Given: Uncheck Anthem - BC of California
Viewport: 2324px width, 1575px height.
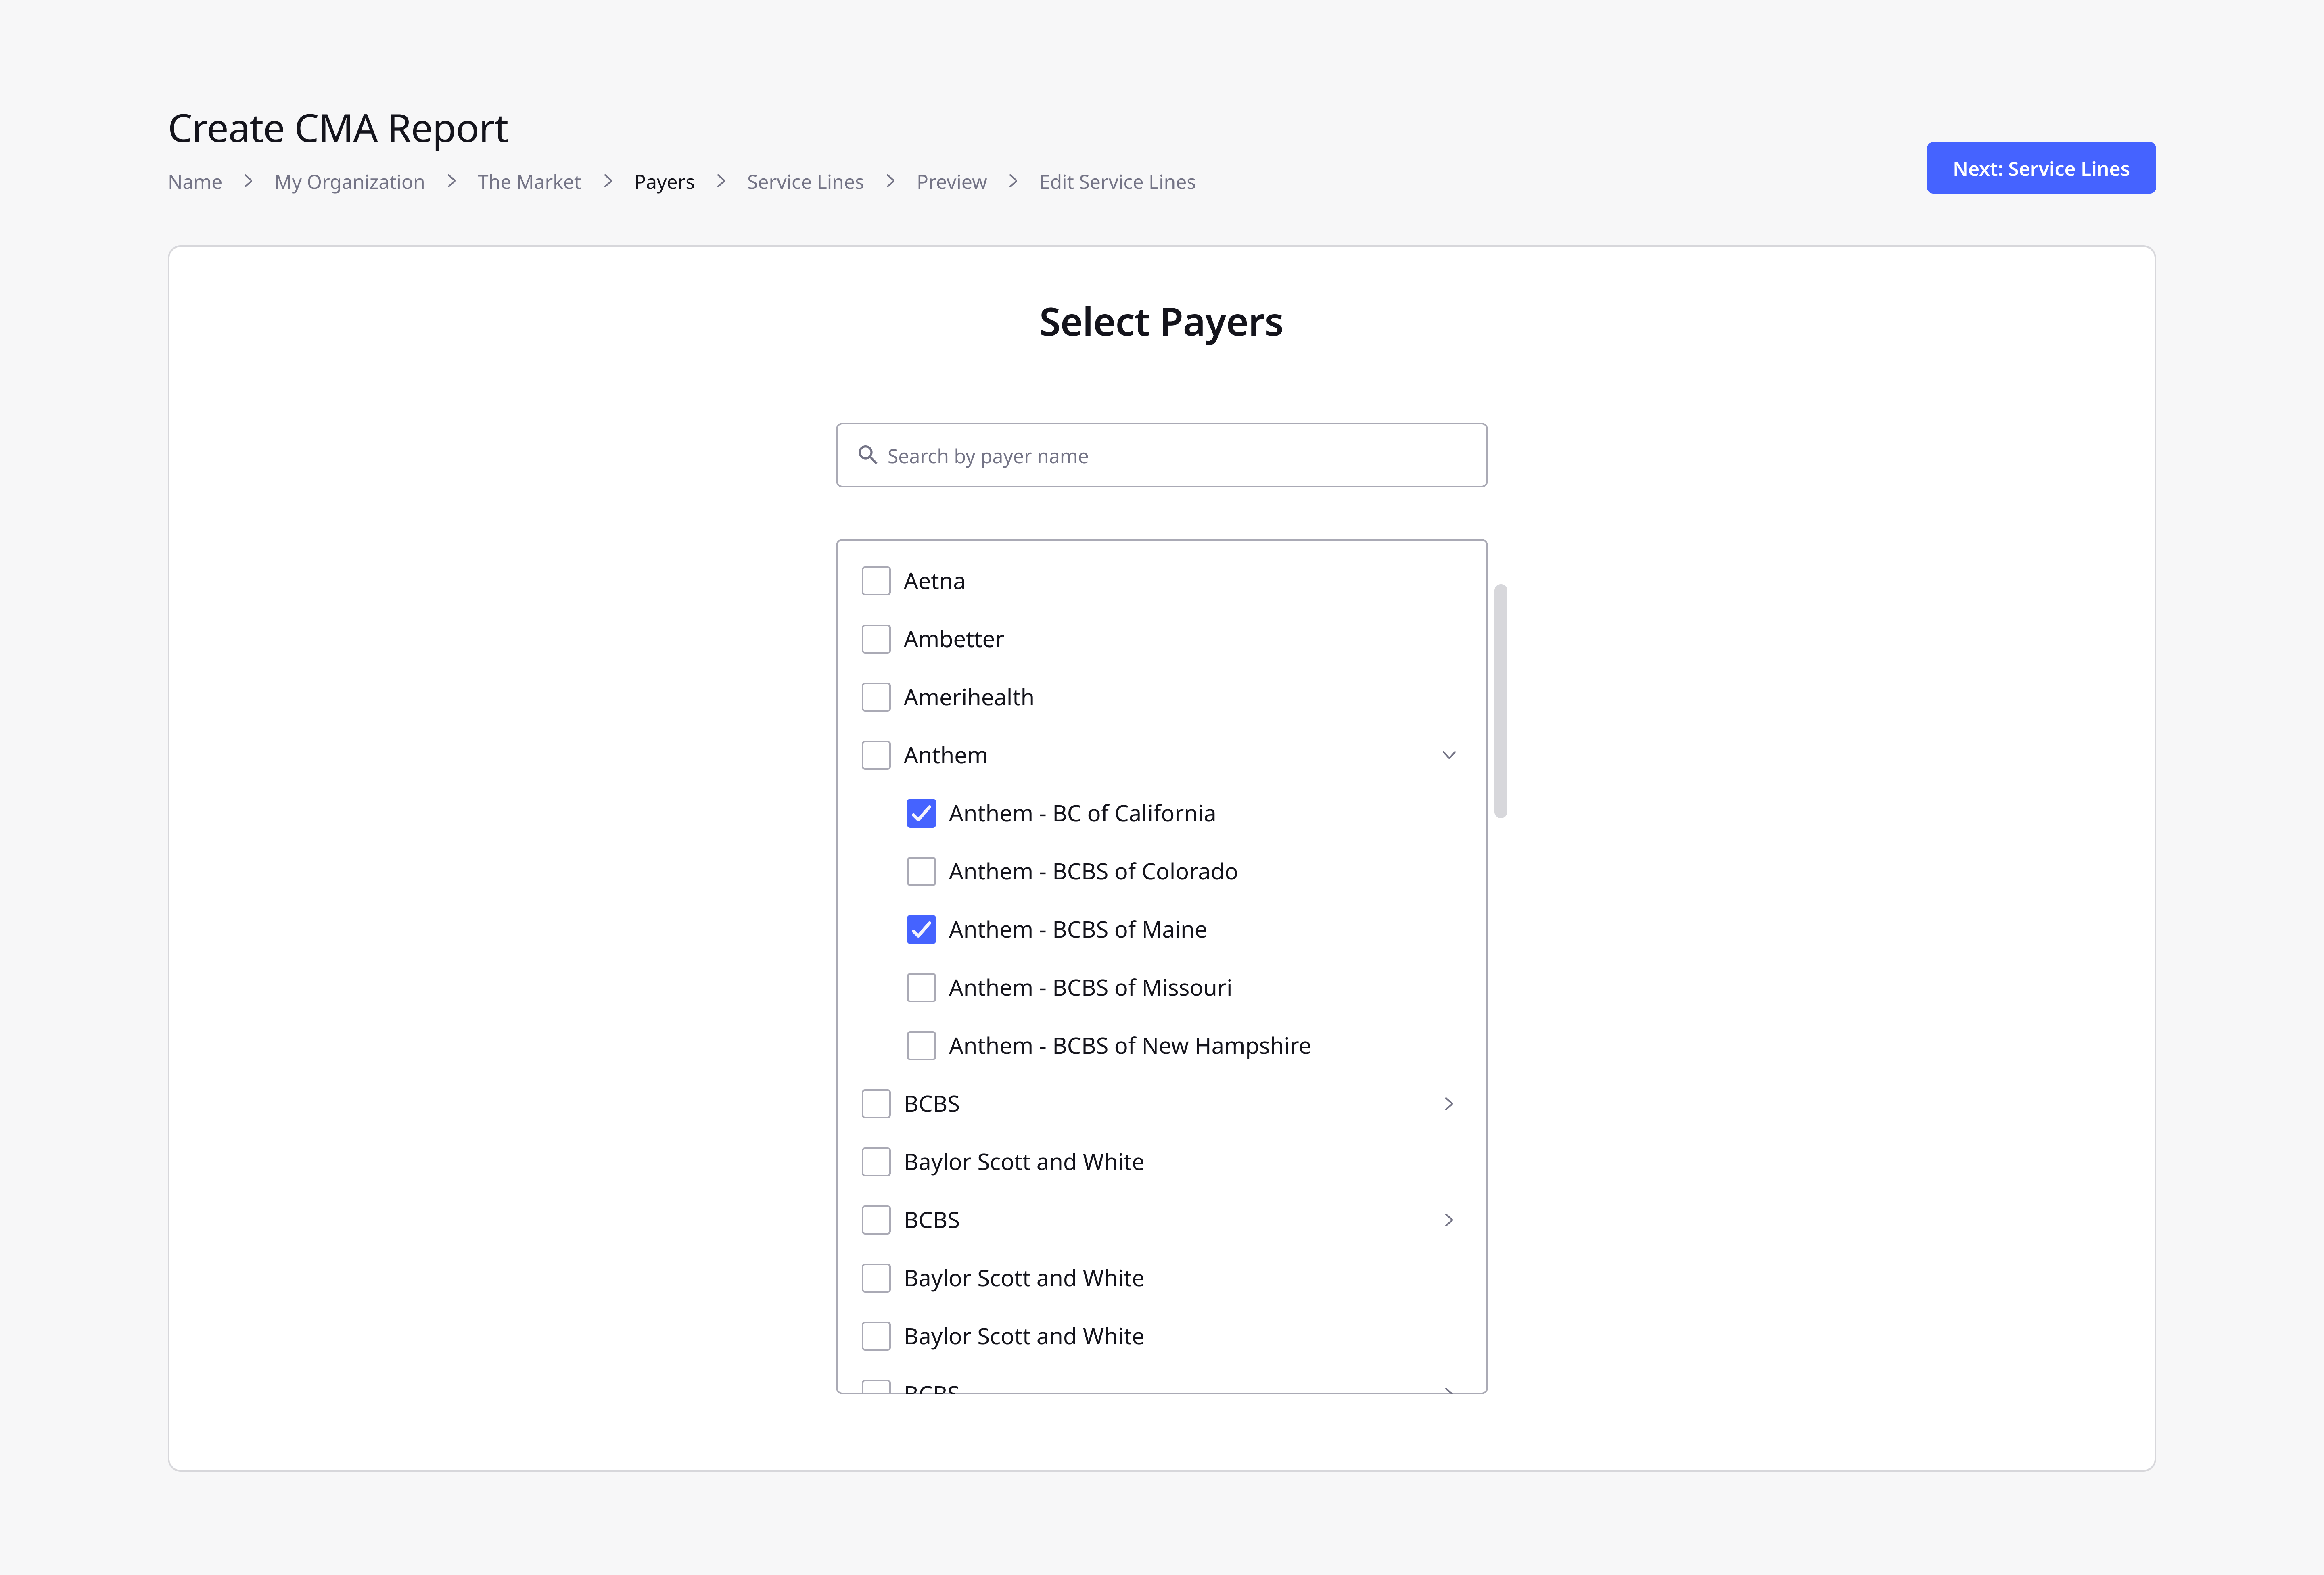Looking at the screenshot, I should point(921,813).
